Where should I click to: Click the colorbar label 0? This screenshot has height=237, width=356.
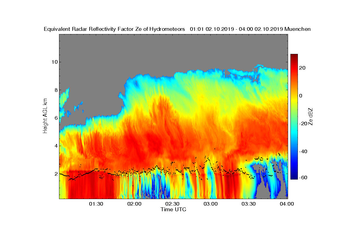tap(301, 96)
